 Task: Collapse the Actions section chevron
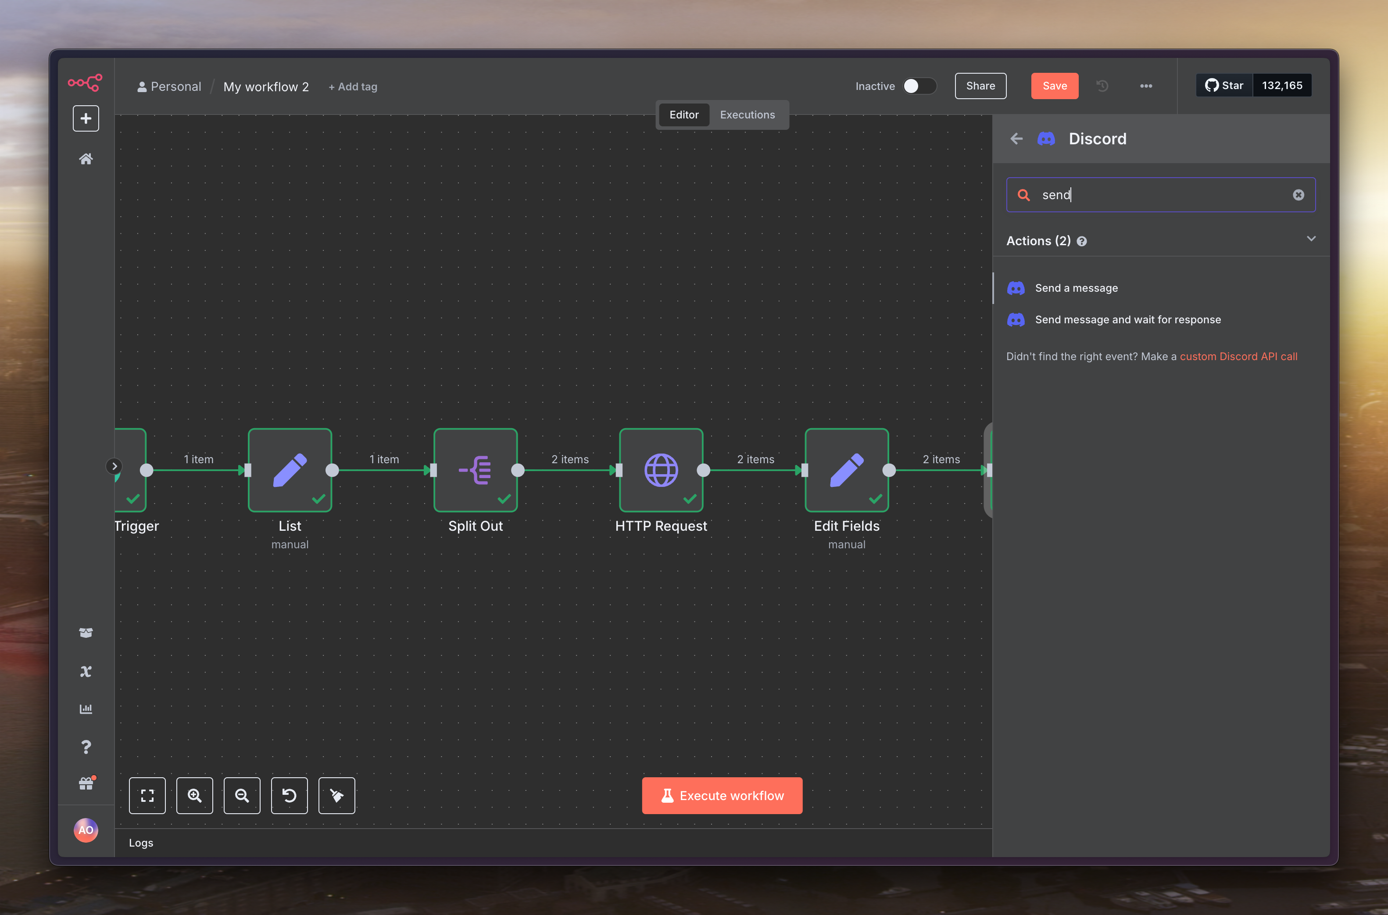[x=1311, y=239]
